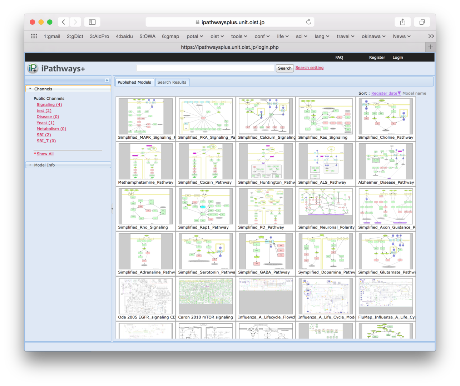Image resolution: width=460 pixels, height=386 pixels.
Task: Open the show all tabs icon
Action: point(422,22)
